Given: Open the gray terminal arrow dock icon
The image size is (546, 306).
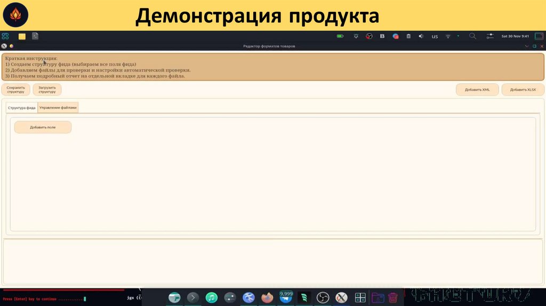Looking at the screenshot, I should [193, 297].
